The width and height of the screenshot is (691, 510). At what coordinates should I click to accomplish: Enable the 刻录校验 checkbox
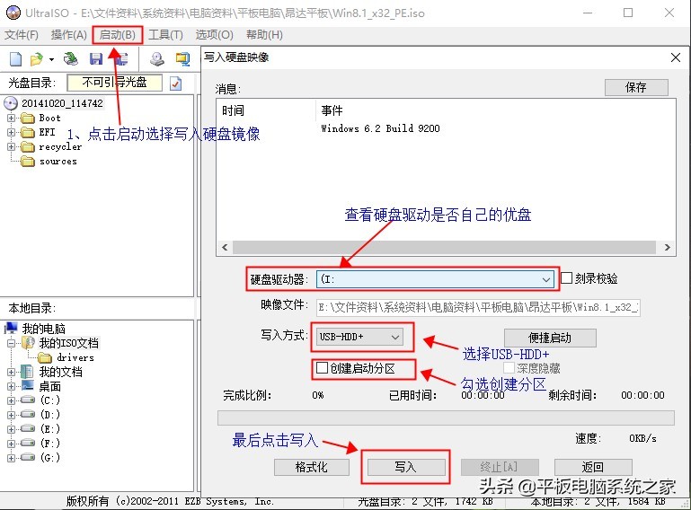coord(566,278)
